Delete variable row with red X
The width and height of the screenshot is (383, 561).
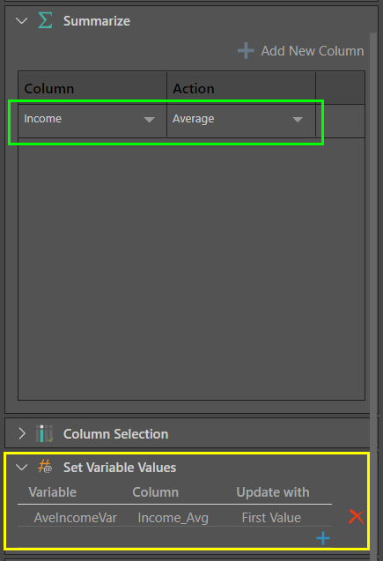click(x=357, y=517)
